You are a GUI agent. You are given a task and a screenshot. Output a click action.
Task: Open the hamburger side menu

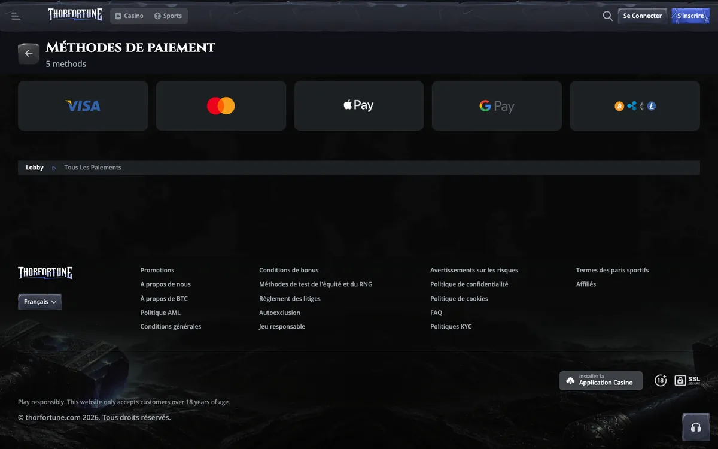coord(16,16)
